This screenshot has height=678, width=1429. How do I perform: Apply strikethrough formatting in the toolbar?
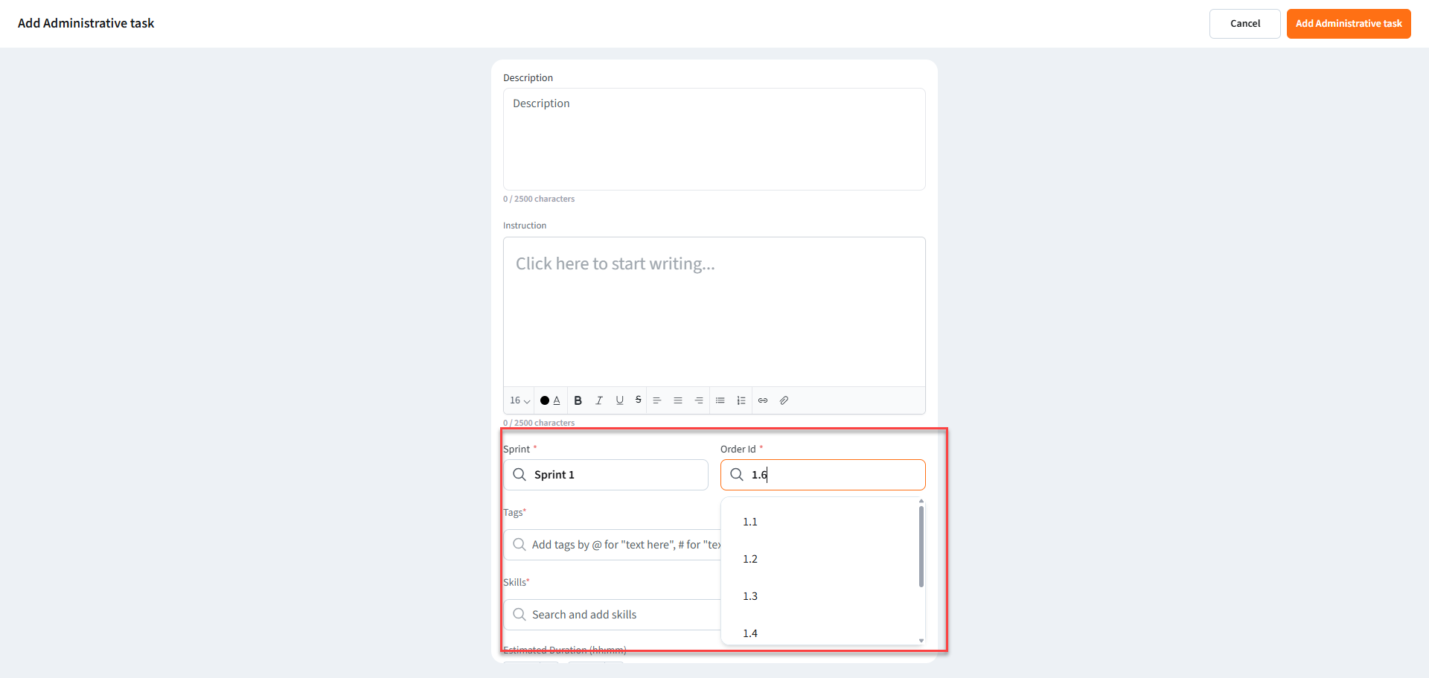pos(638,400)
